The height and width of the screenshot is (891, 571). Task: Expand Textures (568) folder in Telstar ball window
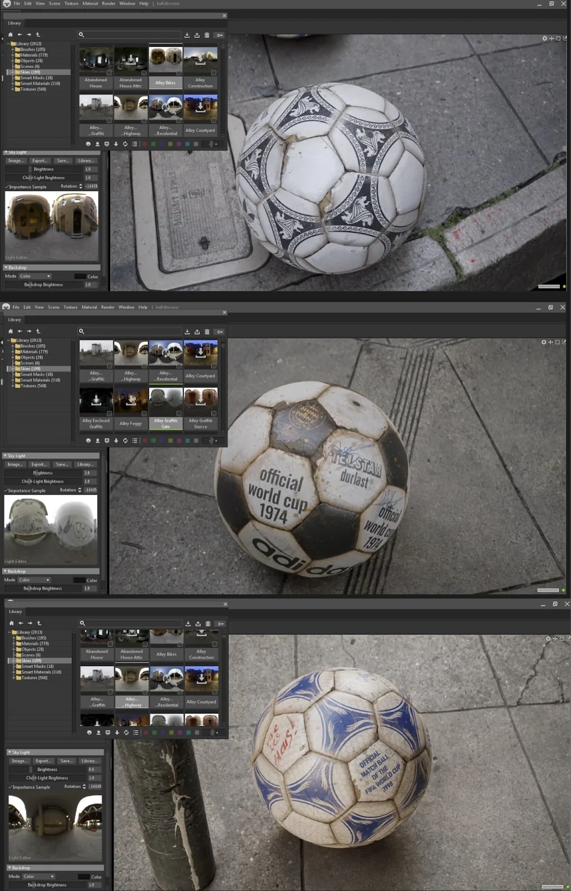(13, 385)
